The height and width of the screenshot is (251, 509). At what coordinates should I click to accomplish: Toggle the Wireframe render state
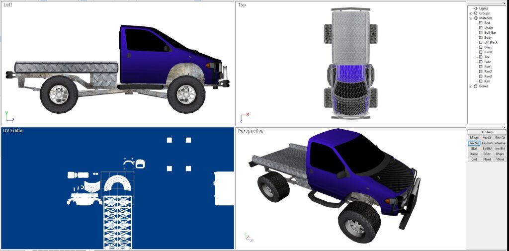500,143
